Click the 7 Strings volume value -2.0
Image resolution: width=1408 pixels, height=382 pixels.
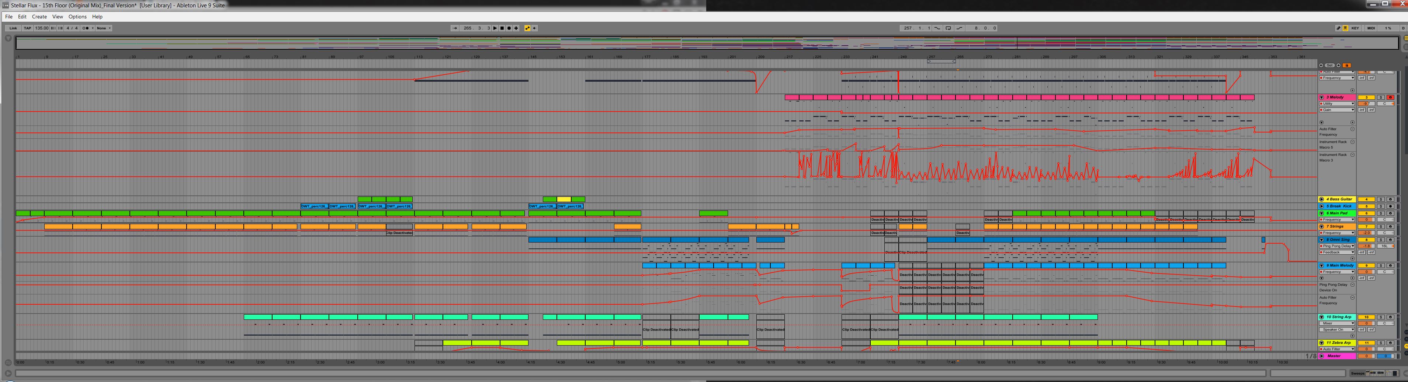pos(1366,233)
